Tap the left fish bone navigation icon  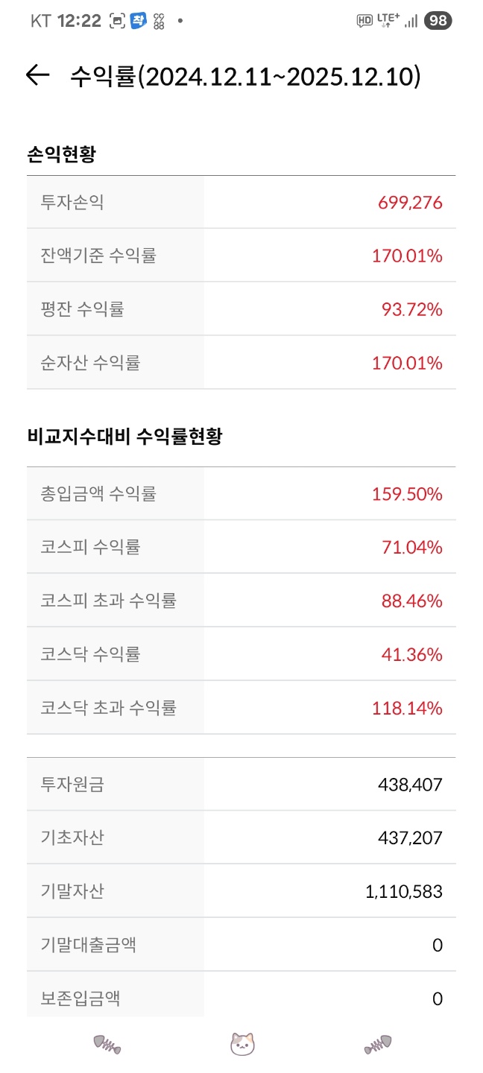click(107, 1045)
